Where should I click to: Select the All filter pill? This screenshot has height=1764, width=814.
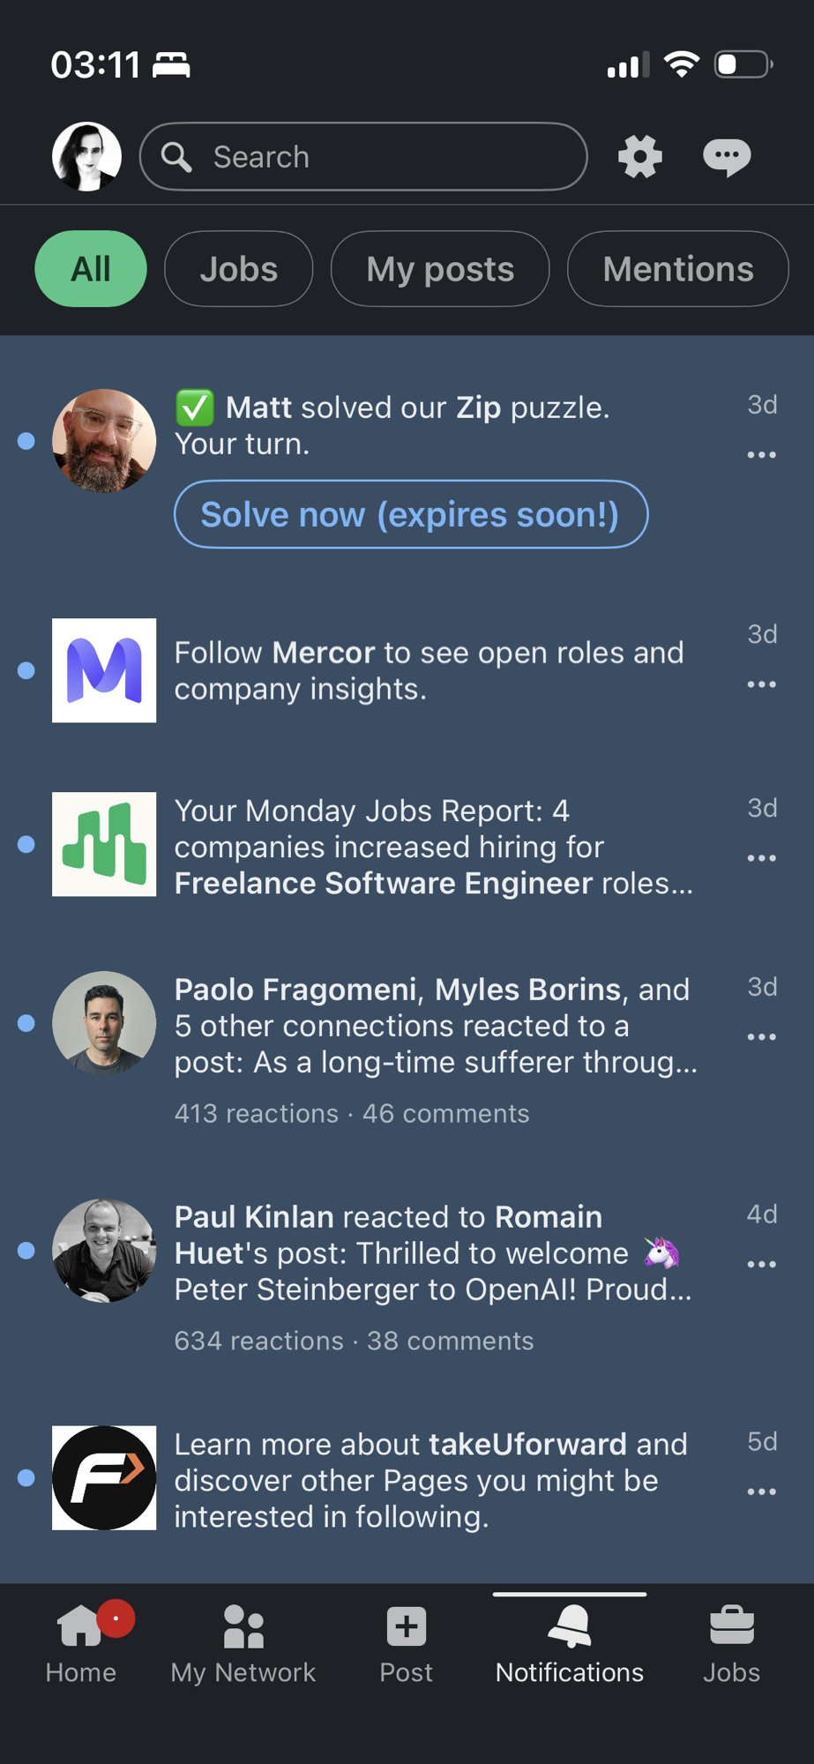pyautogui.click(x=91, y=269)
